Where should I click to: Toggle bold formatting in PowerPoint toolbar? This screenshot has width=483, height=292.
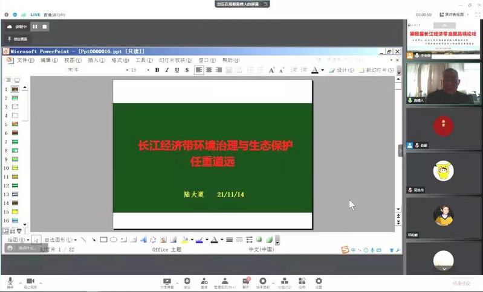[x=157, y=70]
